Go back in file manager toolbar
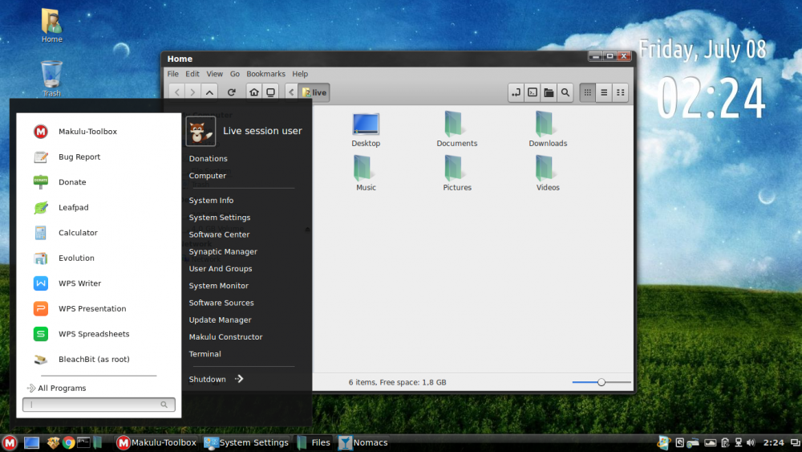 (177, 92)
